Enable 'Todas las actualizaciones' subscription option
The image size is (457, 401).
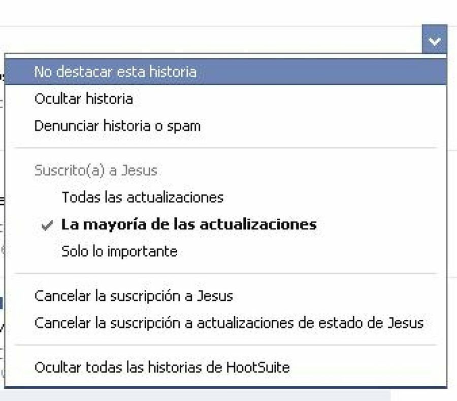coord(143,197)
